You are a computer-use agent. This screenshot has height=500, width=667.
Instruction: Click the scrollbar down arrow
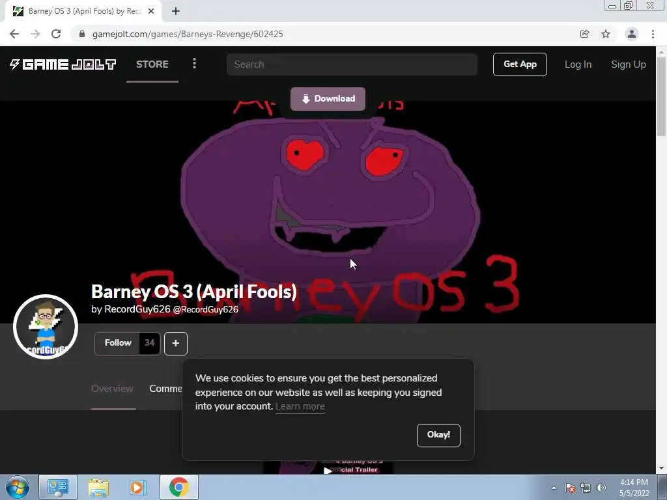661,469
